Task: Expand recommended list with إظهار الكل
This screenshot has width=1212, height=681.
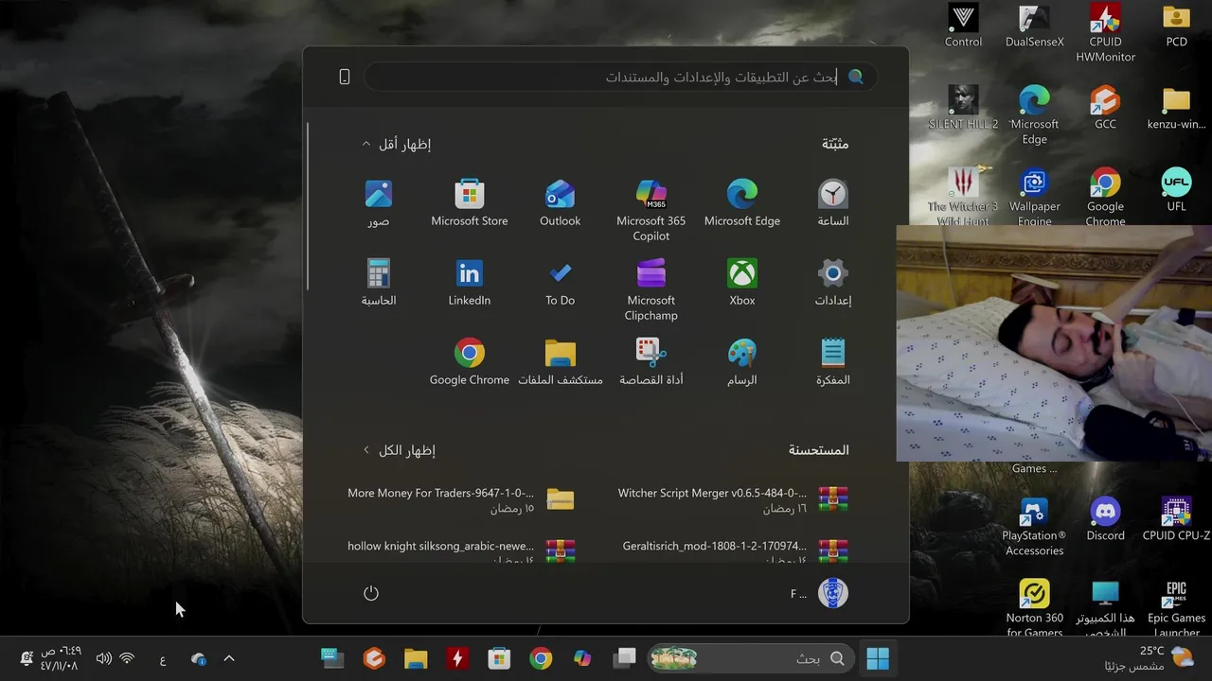Action: point(399,450)
